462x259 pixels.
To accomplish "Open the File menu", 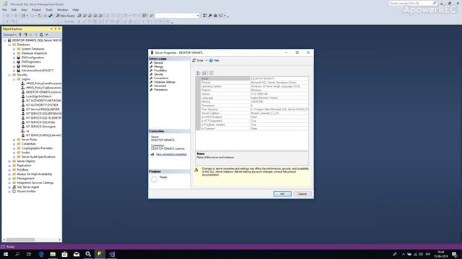I will [x=5, y=9].
